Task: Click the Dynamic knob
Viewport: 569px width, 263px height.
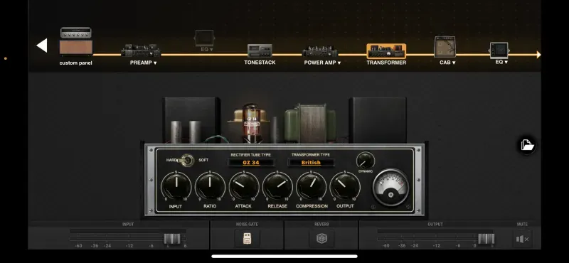Action: [366, 161]
